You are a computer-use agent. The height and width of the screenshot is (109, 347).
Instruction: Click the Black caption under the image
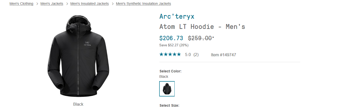78,104
